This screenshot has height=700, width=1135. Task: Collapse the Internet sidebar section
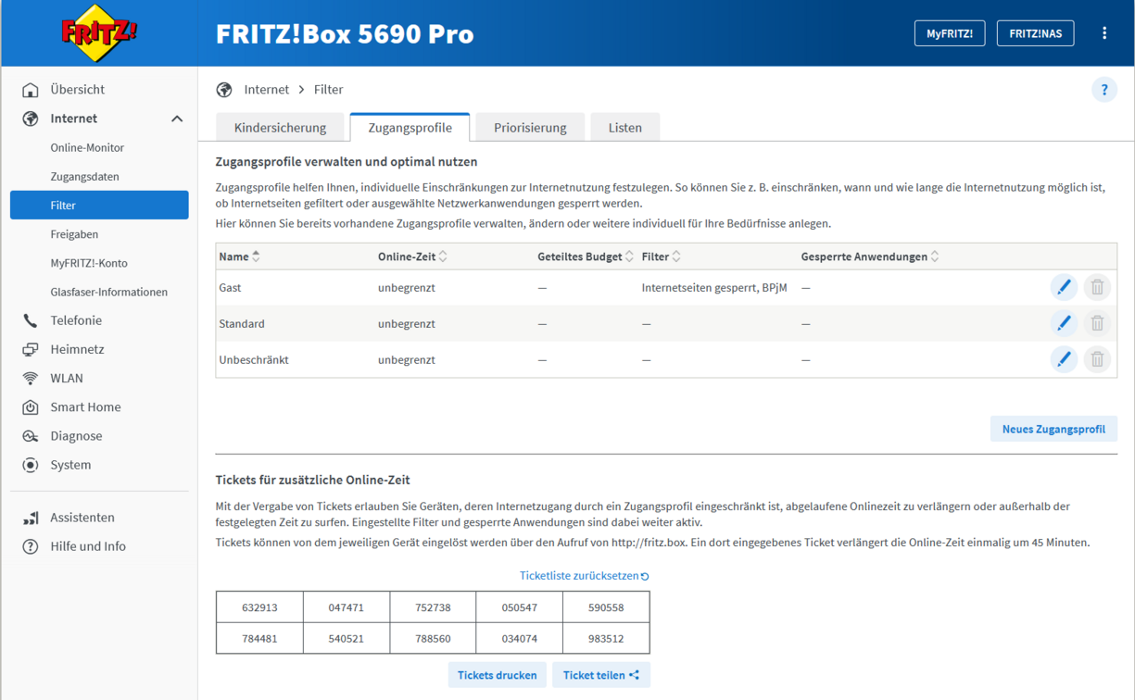177,119
